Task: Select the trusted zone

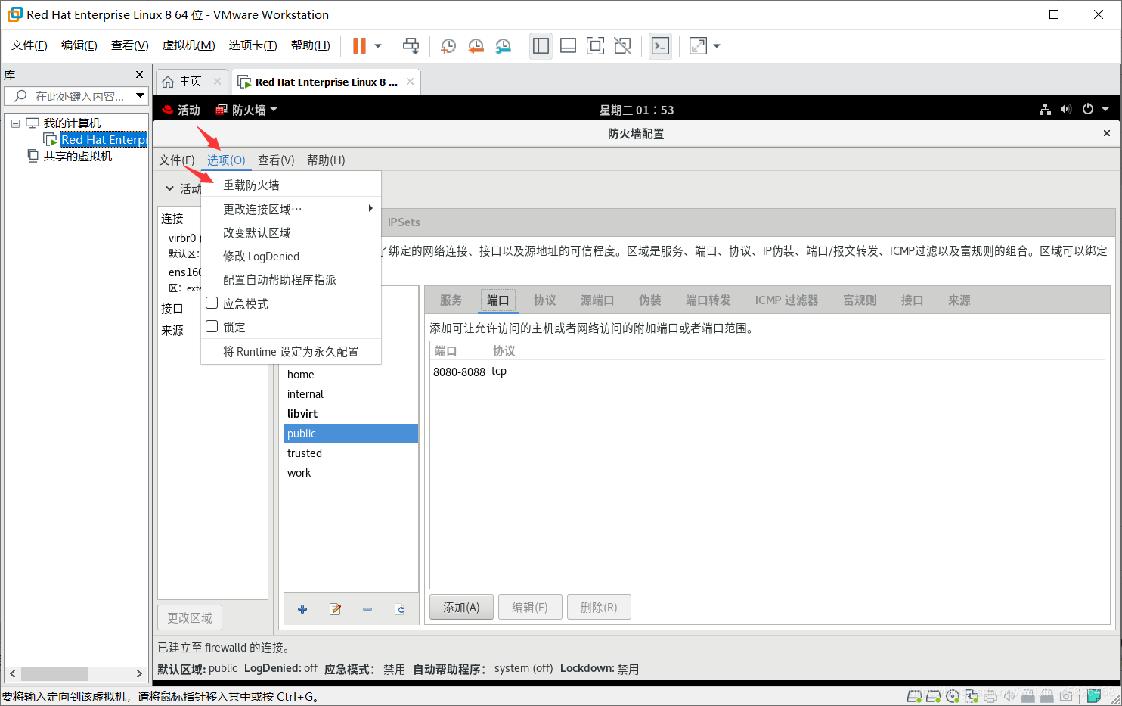Action: pyautogui.click(x=351, y=453)
